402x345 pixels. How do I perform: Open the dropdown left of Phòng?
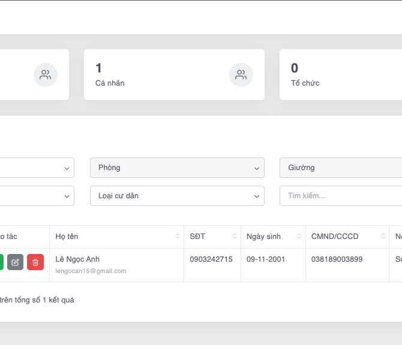click(36, 168)
